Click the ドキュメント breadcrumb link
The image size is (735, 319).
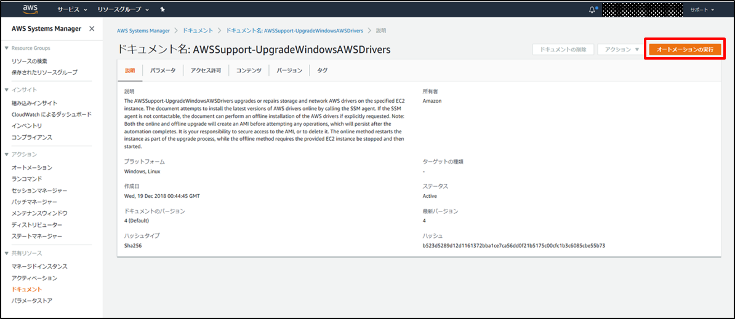198,30
